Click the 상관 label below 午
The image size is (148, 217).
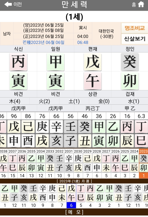pyautogui.click(x=93, y=94)
